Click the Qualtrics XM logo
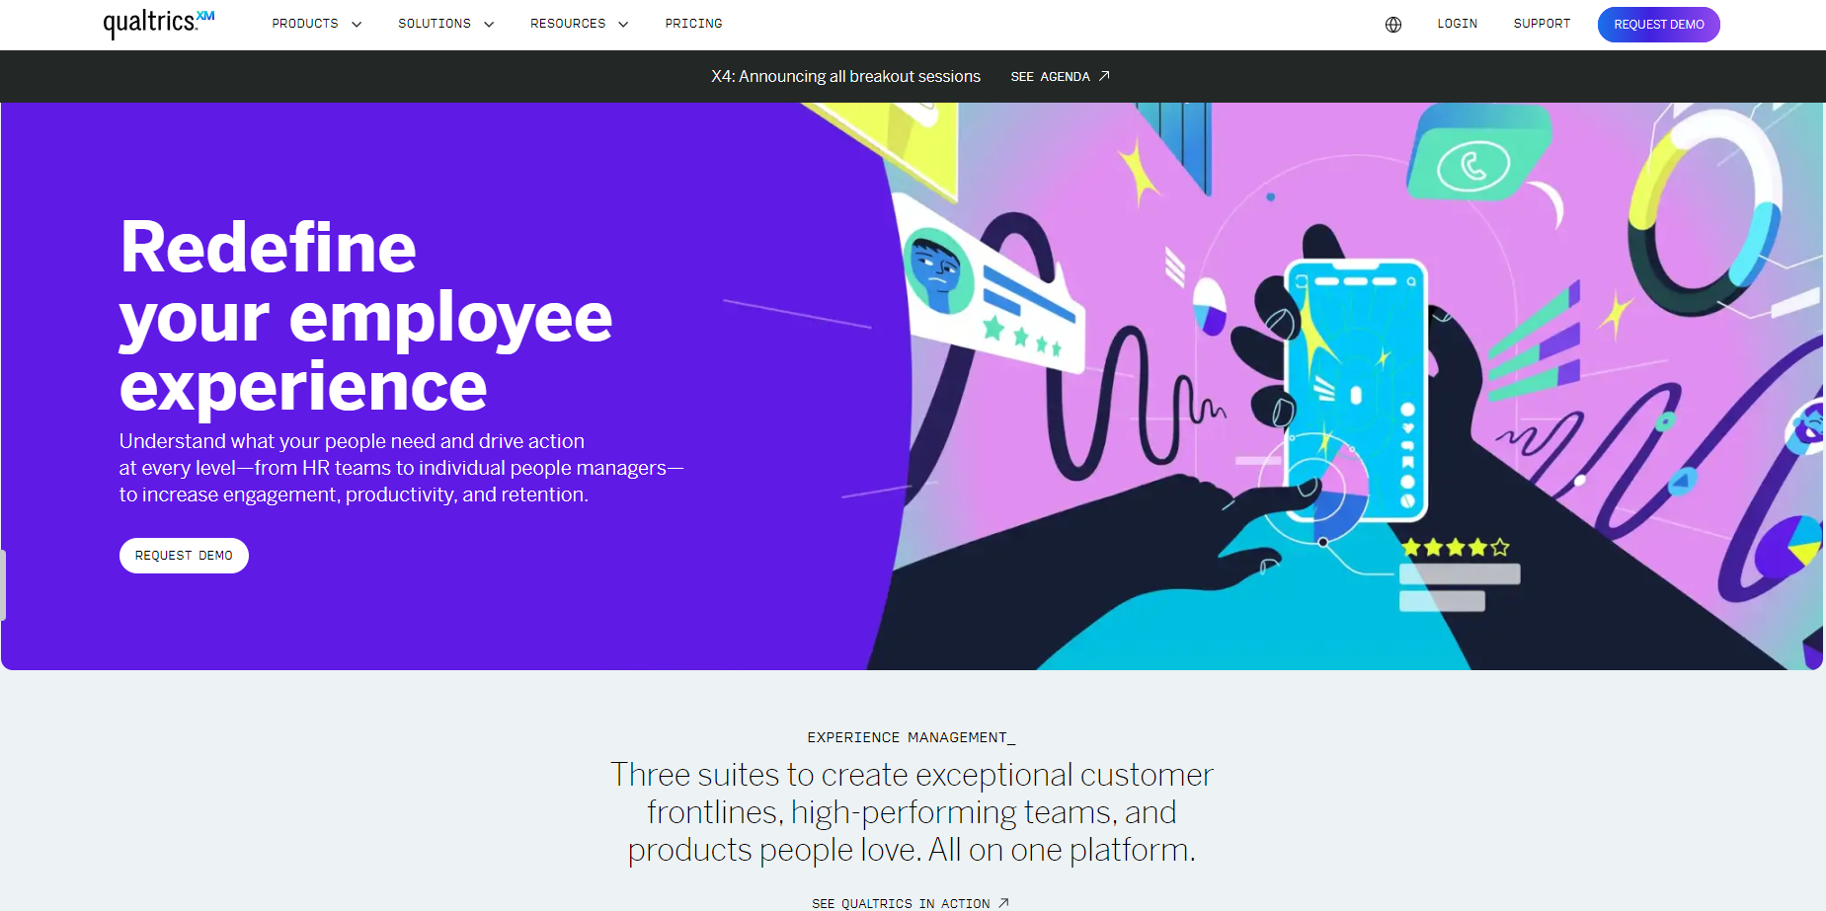 point(159,24)
